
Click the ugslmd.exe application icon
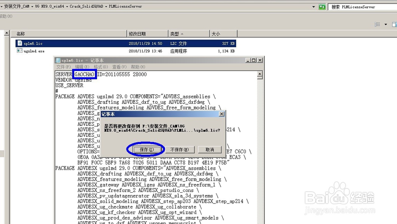(x=19, y=51)
